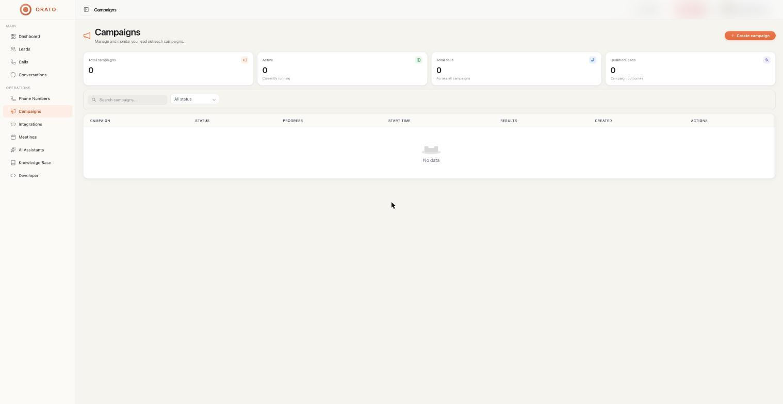Click the STATUS column header

pyautogui.click(x=202, y=121)
